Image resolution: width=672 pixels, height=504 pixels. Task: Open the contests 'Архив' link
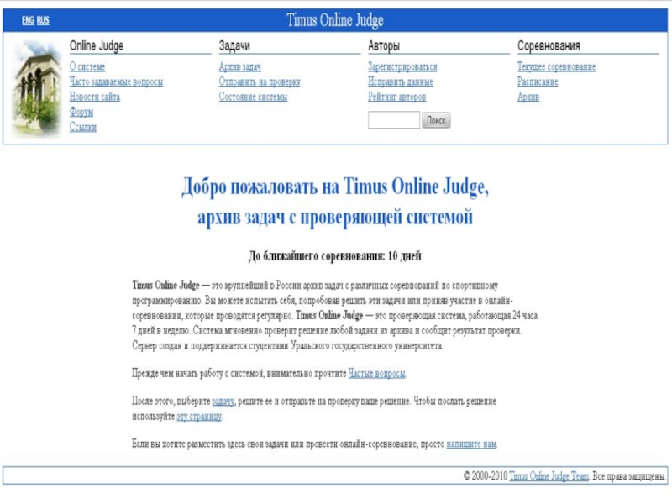click(x=528, y=97)
